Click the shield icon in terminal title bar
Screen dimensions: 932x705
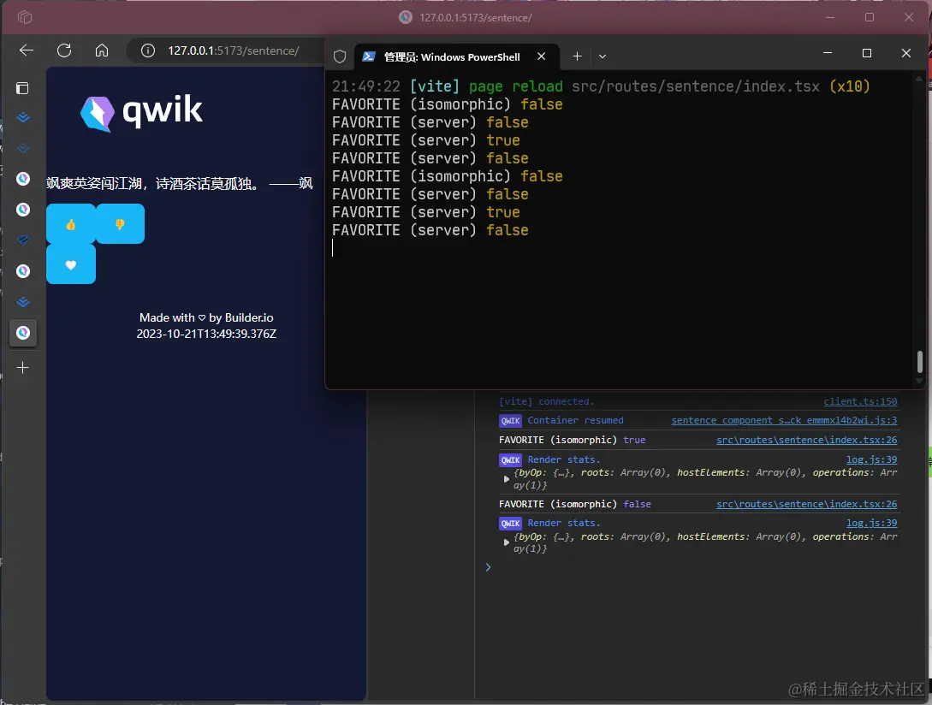coord(340,56)
